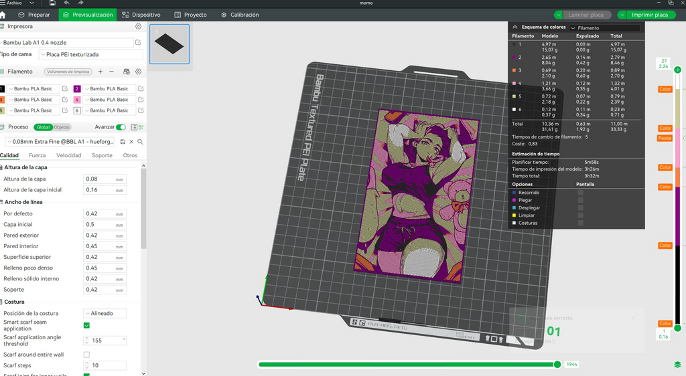The width and height of the screenshot is (686, 376).
Task: Switch to the Dispositivo tab
Action: pyautogui.click(x=141, y=15)
